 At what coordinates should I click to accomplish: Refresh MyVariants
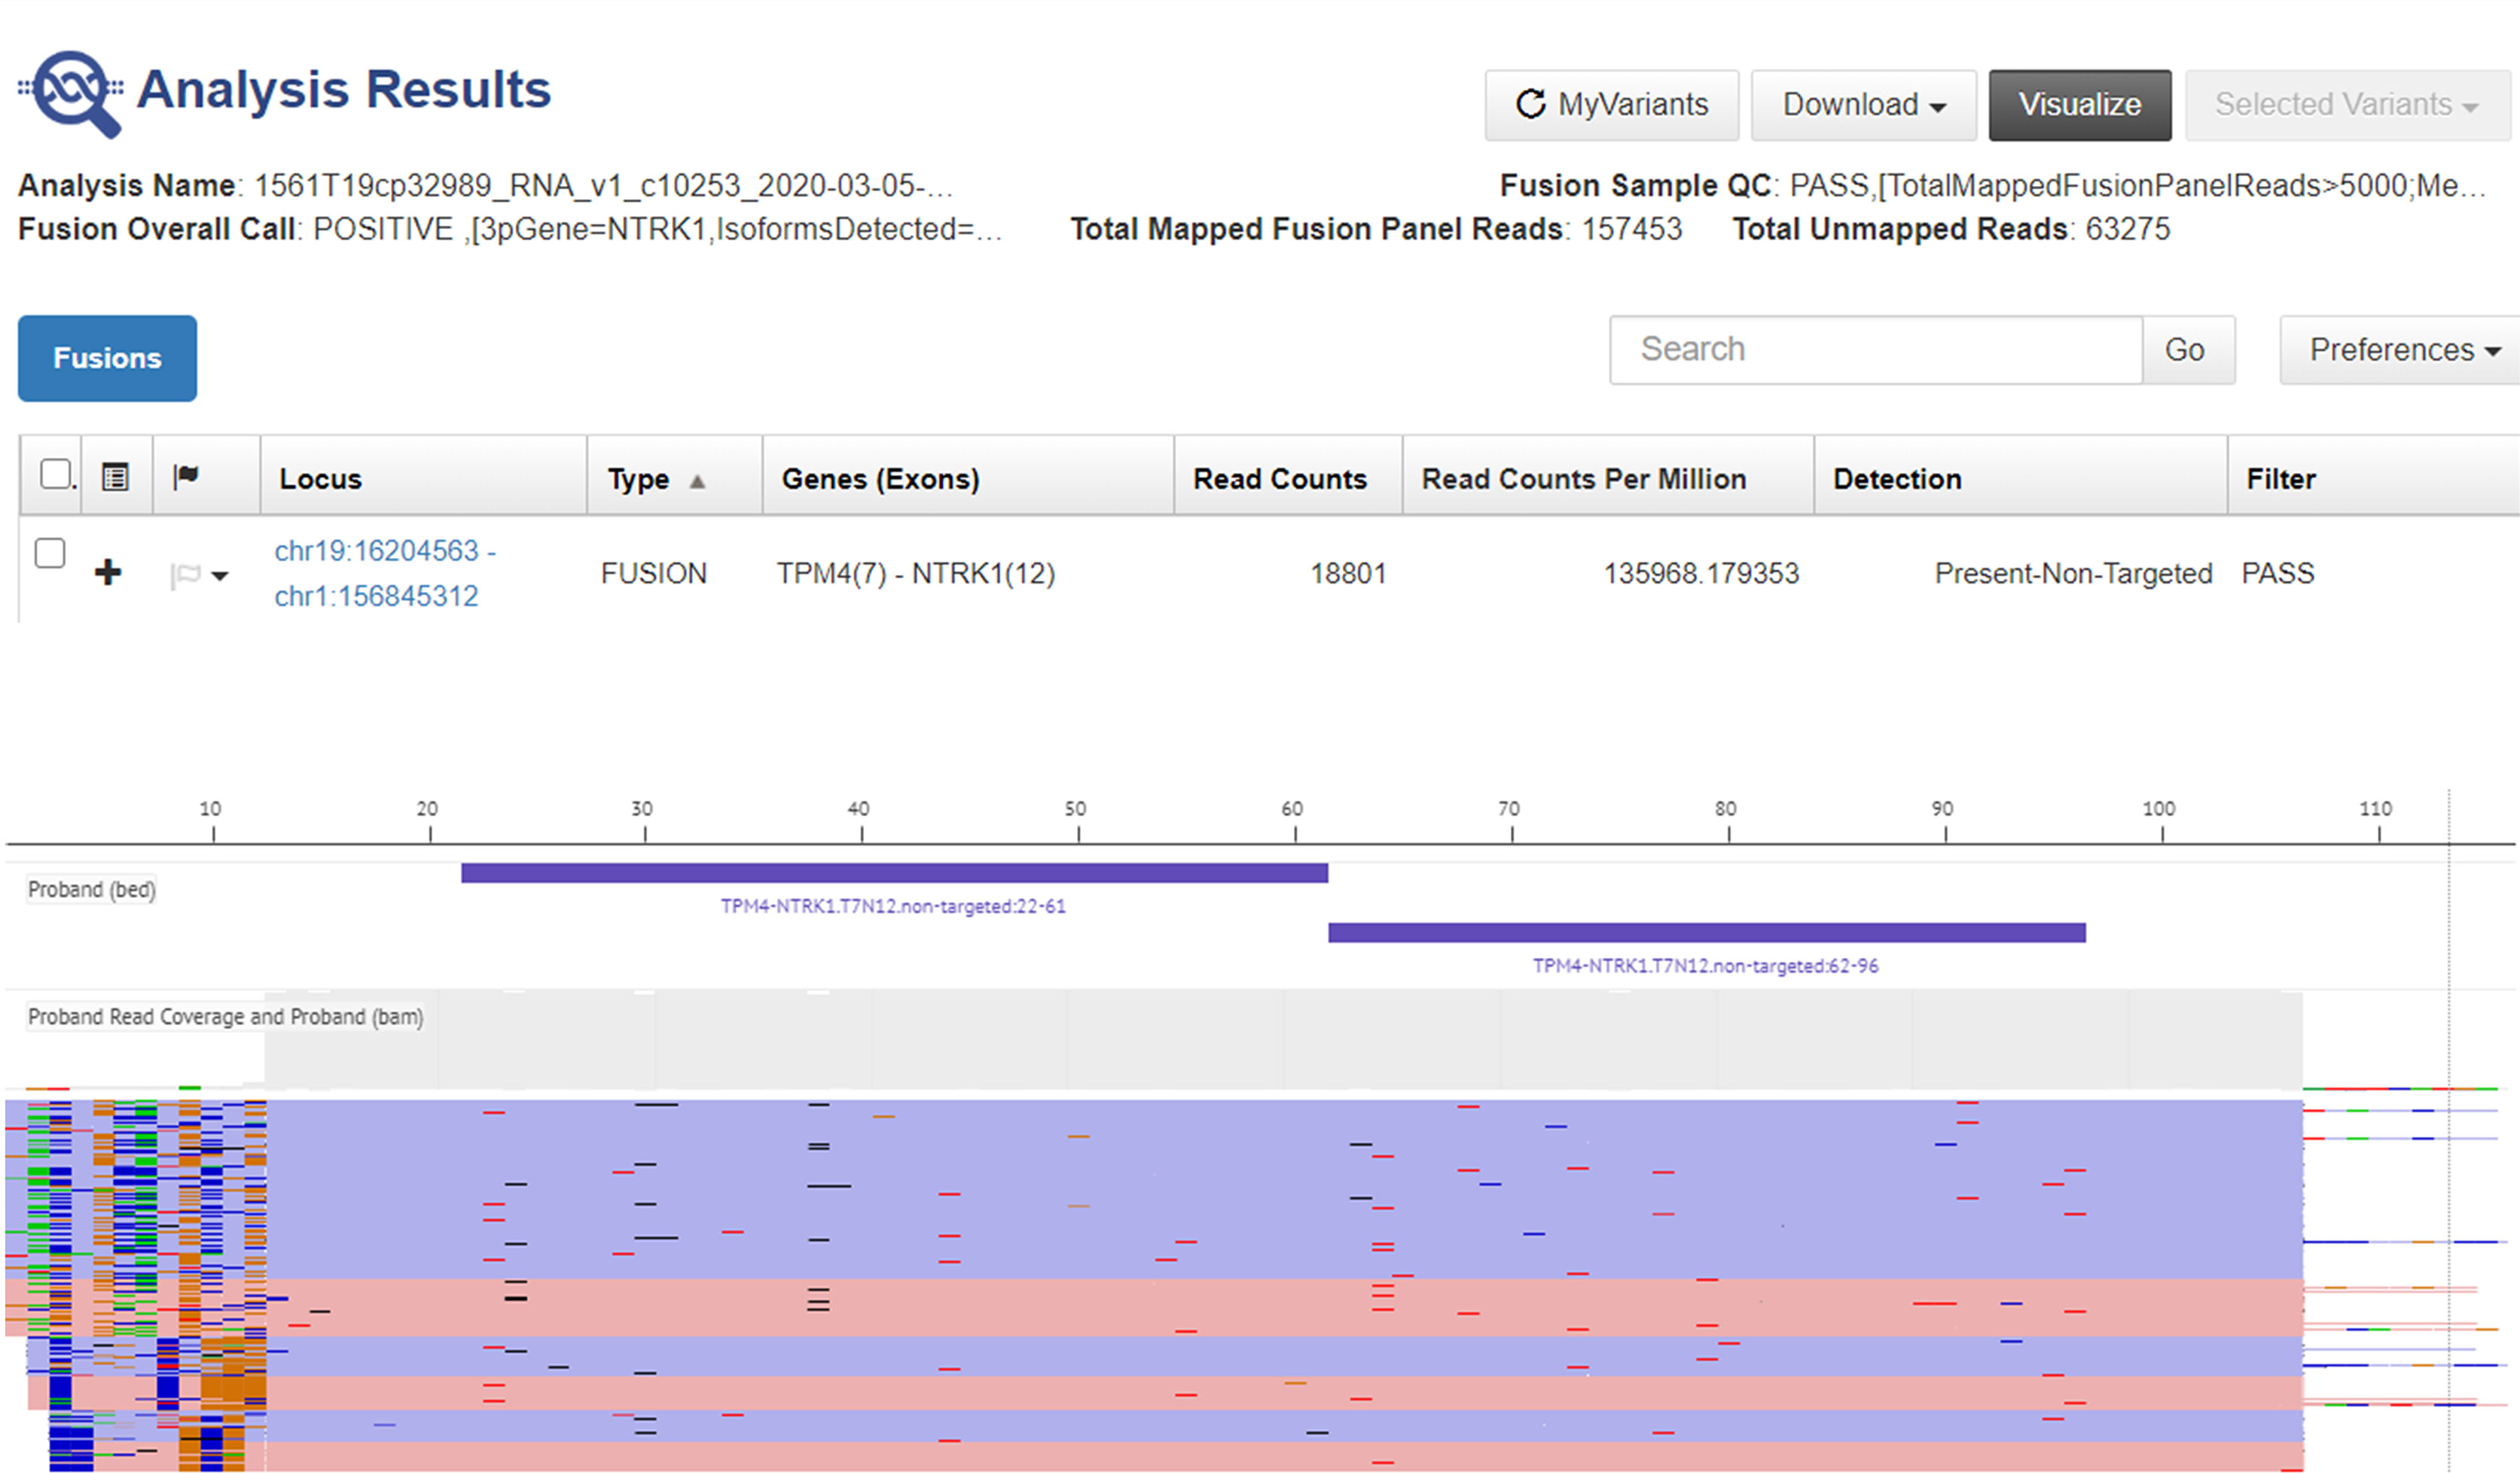(x=1611, y=105)
